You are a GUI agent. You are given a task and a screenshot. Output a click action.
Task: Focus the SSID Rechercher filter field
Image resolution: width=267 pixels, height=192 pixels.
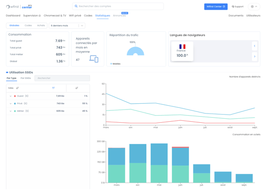click(x=62, y=78)
